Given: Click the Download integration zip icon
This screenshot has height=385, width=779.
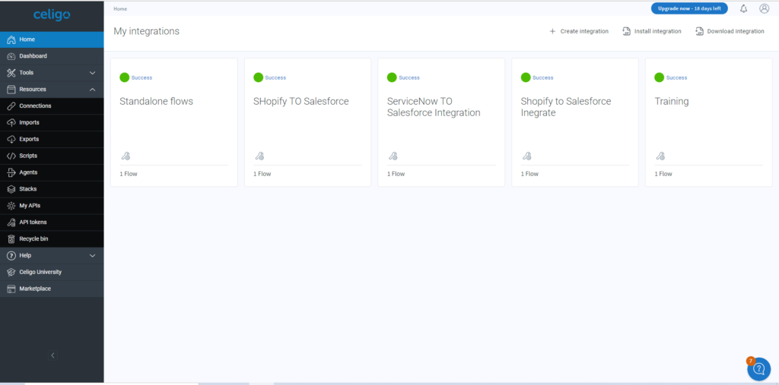Looking at the screenshot, I should [x=700, y=31].
